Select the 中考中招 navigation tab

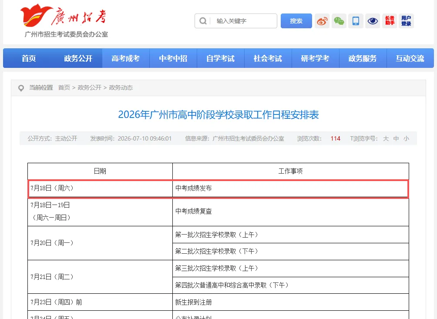click(x=173, y=58)
